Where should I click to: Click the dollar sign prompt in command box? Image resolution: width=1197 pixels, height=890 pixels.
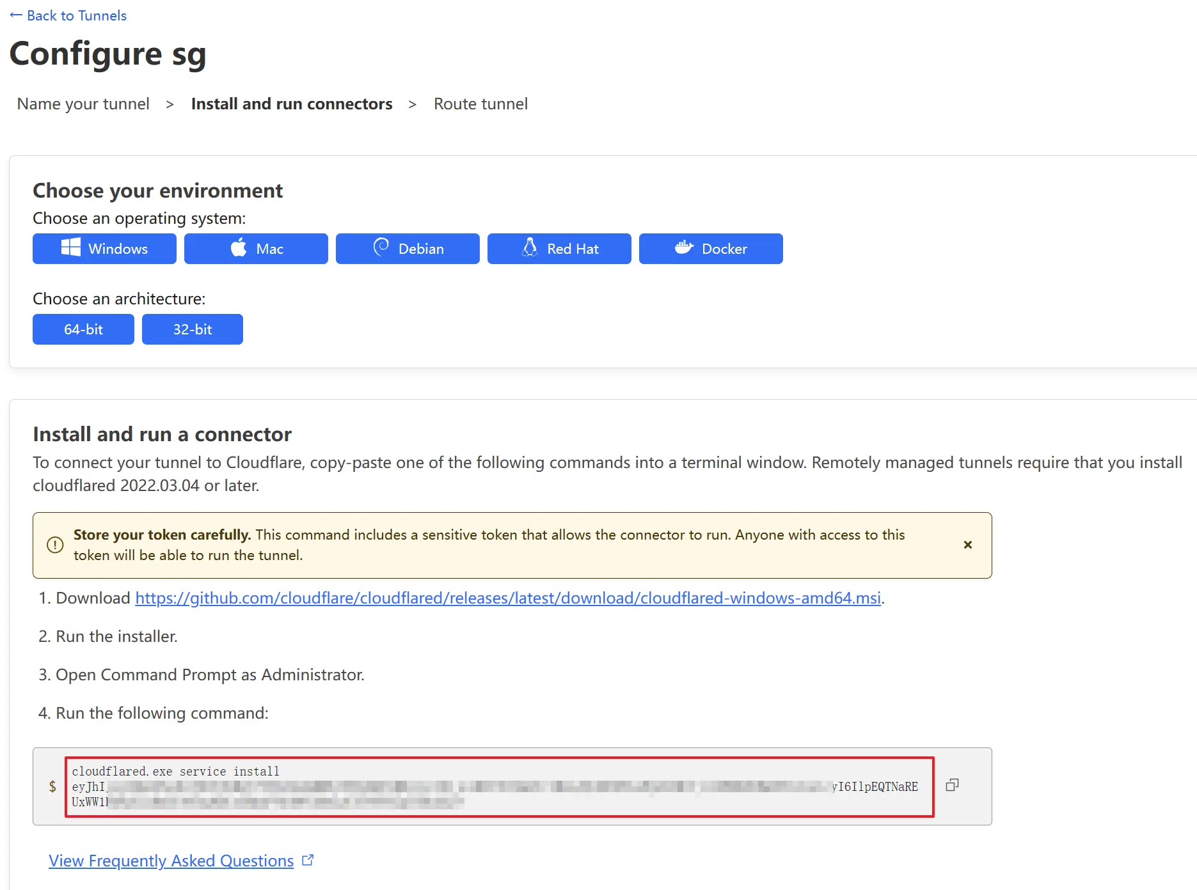click(52, 786)
